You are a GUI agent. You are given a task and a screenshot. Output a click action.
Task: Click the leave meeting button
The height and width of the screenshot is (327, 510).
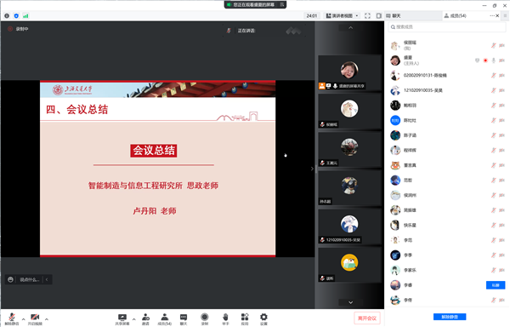[x=367, y=318]
